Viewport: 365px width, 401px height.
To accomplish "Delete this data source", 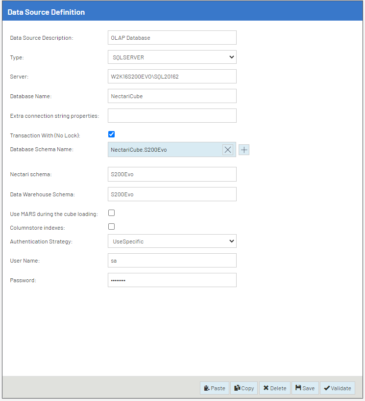I will pyautogui.click(x=275, y=388).
